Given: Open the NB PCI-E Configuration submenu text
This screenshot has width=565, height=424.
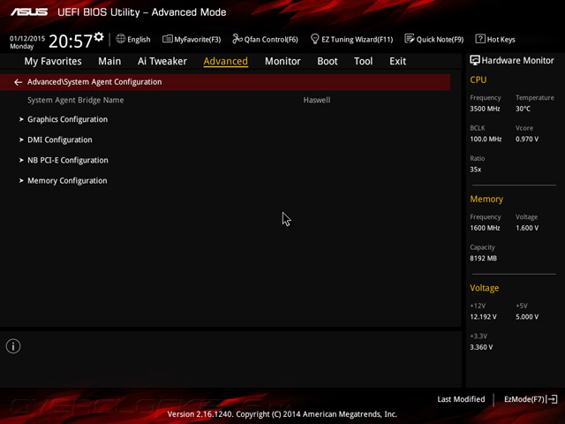Looking at the screenshot, I should point(68,160).
